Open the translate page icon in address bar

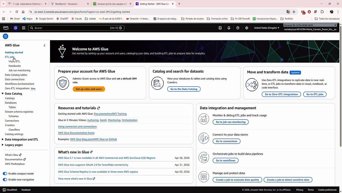(x=288, y=12)
